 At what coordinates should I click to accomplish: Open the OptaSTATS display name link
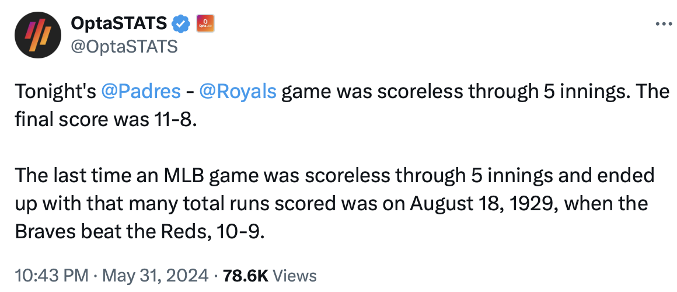coord(120,24)
